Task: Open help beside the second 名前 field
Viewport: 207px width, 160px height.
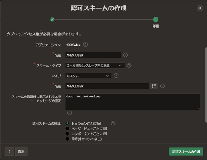Action: coord(162,86)
